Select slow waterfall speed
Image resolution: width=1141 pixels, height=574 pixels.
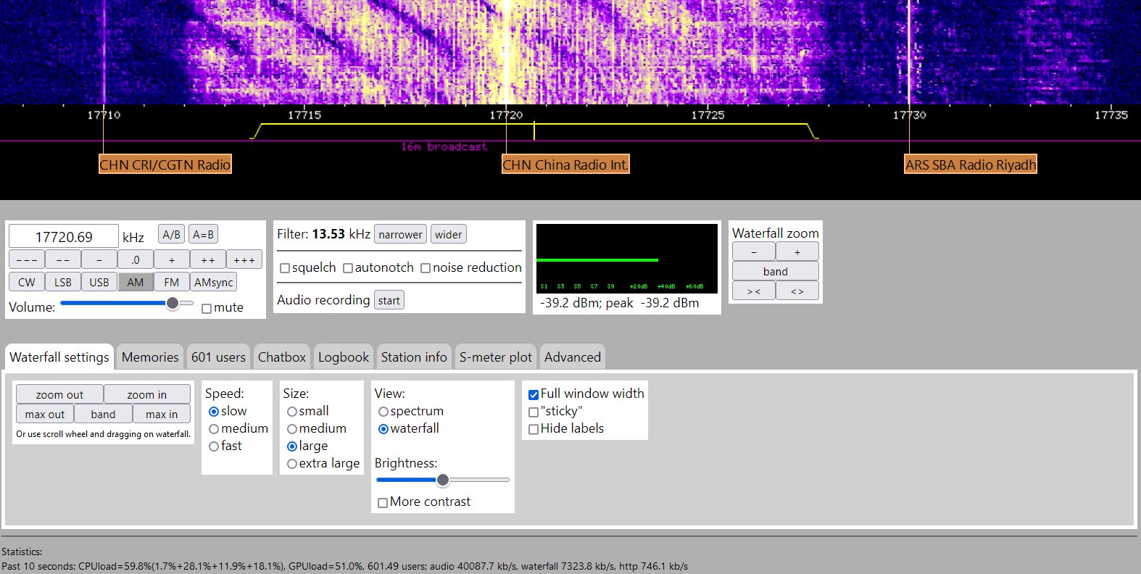(x=214, y=412)
